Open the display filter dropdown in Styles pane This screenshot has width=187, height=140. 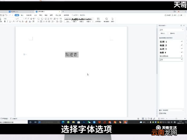173,110
